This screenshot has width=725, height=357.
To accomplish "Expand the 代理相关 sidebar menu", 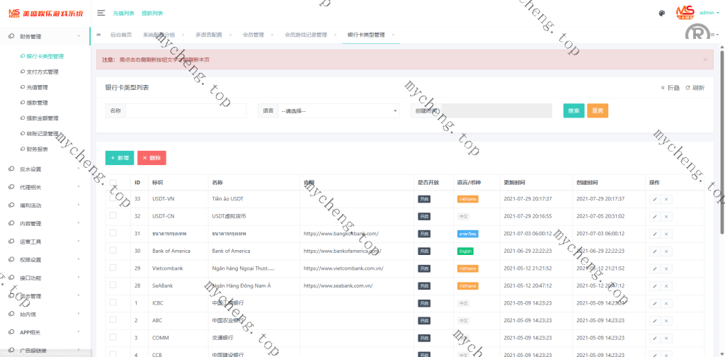I will [44, 187].
